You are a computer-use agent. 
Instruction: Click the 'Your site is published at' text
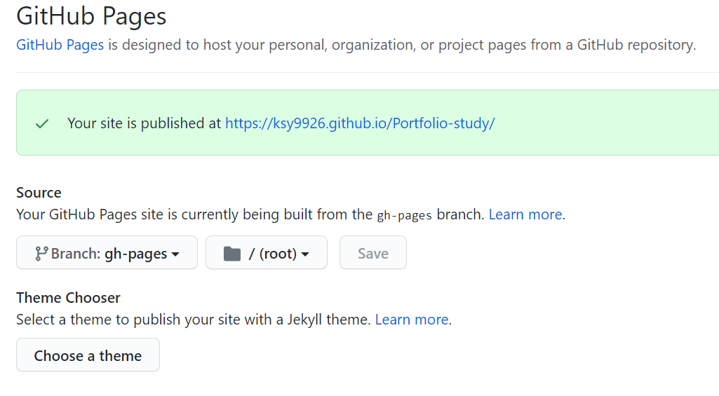144,123
